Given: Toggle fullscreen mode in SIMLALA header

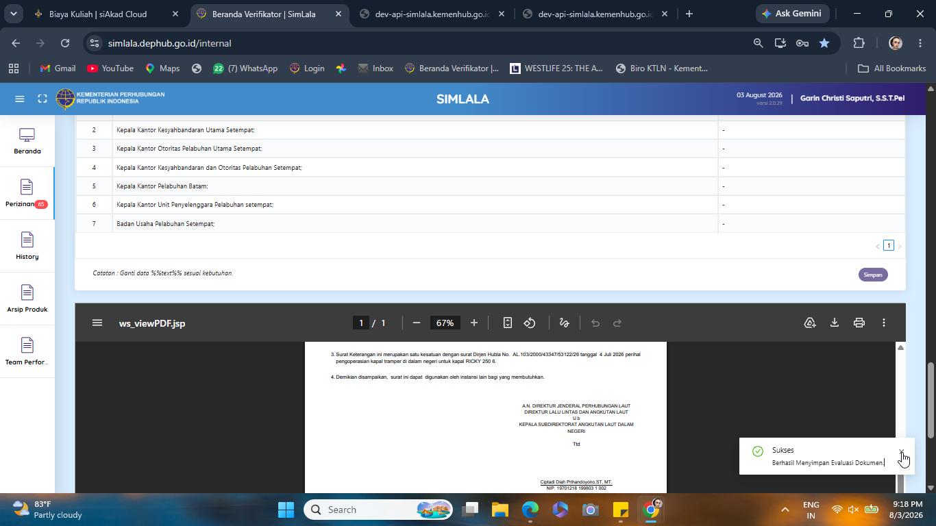Looking at the screenshot, I should click(42, 99).
